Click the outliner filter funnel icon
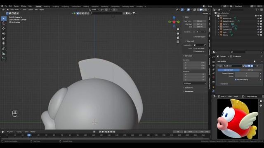This screenshot has height=148, width=264. click(x=257, y=10)
